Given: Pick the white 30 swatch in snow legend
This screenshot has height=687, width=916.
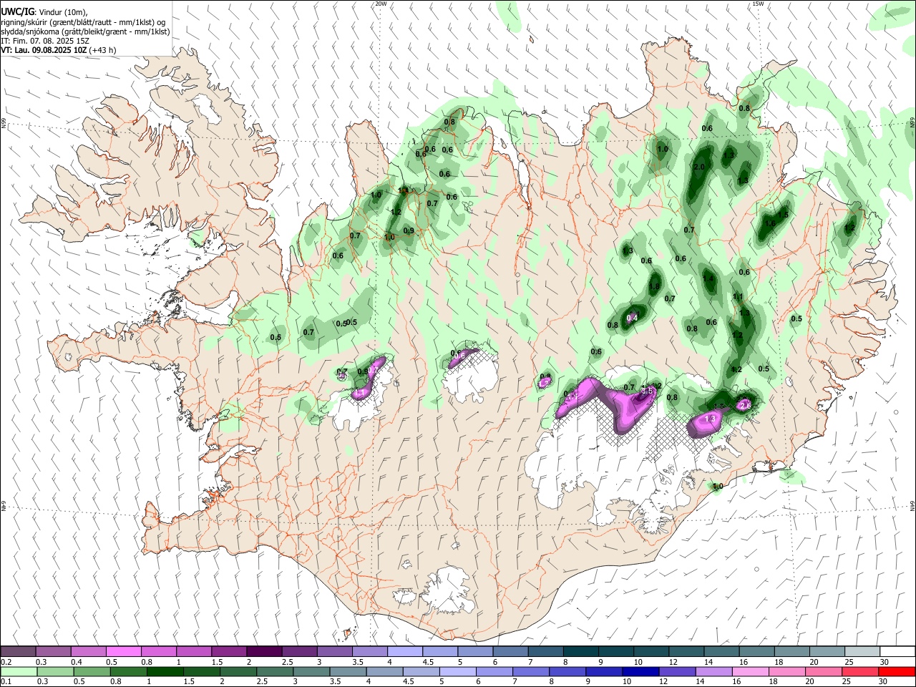Looking at the screenshot, I should tap(897, 652).
